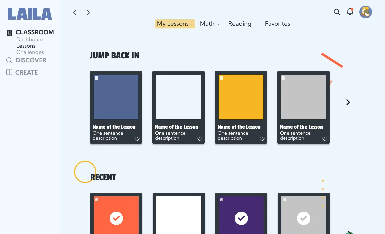Go back with the left arrow

click(75, 12)
